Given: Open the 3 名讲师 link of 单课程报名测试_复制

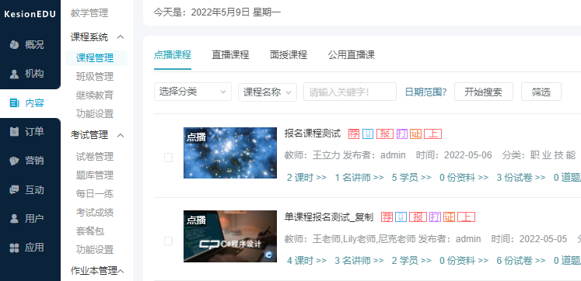Looking at the screenshot, I should [359, 261].
